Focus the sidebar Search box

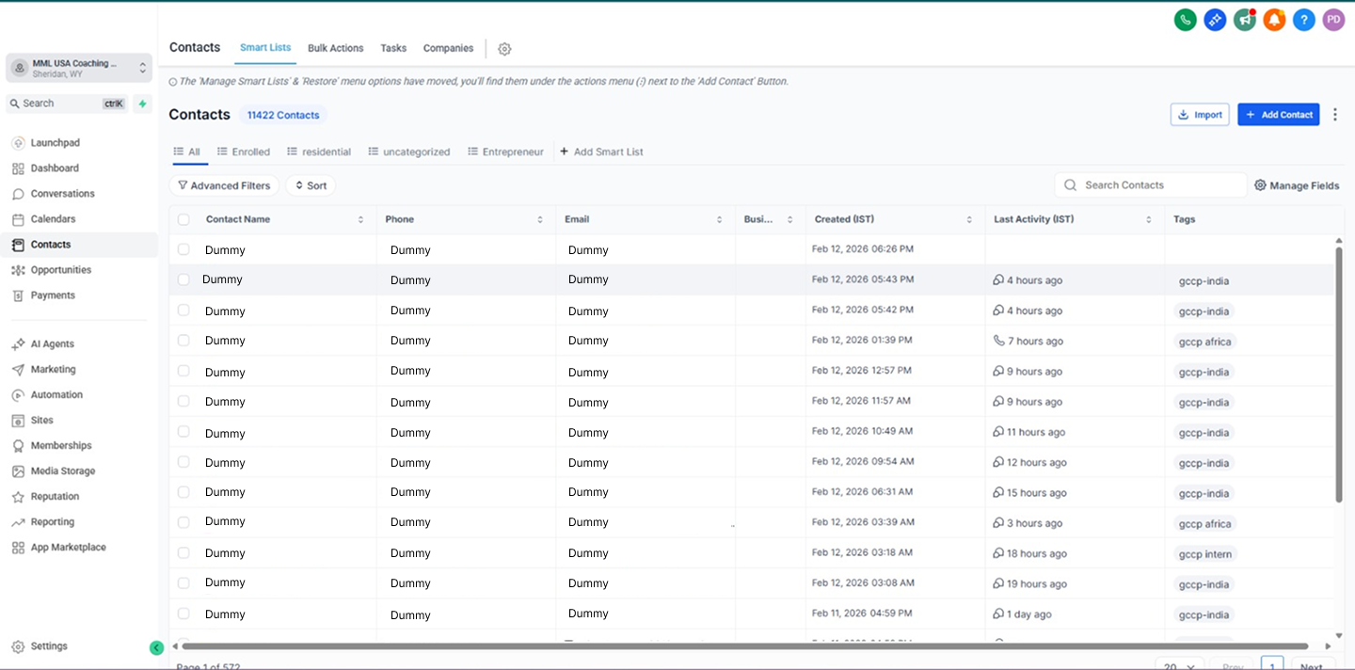click(68, 104)
